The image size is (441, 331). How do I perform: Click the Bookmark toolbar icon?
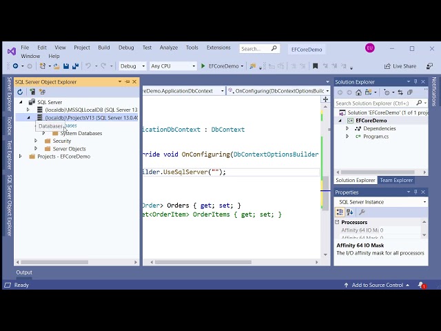point(316,66)
